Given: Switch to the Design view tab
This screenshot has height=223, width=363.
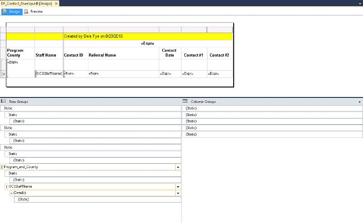Looking at the screenshot, I should [x=12, y=12].
